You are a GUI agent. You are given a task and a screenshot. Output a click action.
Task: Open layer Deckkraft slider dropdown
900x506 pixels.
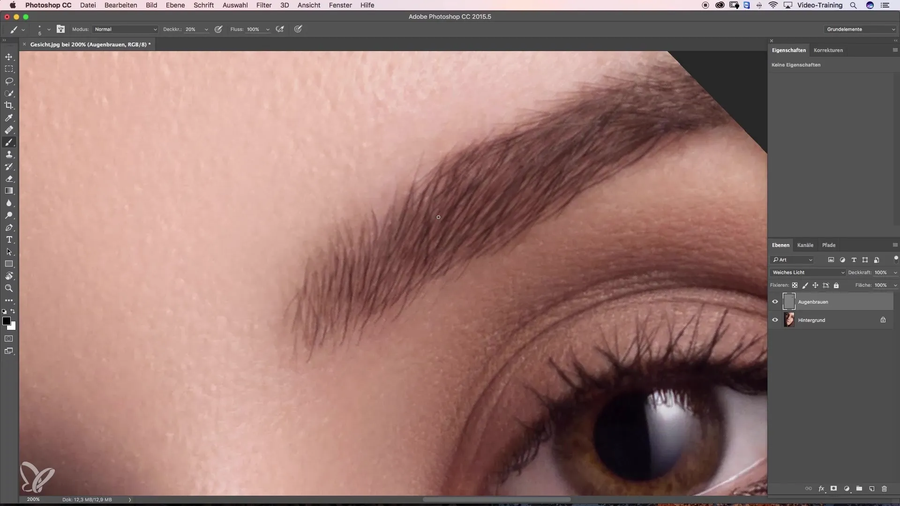(895, 273)
